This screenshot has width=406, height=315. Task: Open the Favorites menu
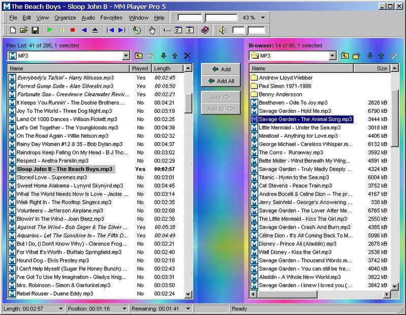111,18
